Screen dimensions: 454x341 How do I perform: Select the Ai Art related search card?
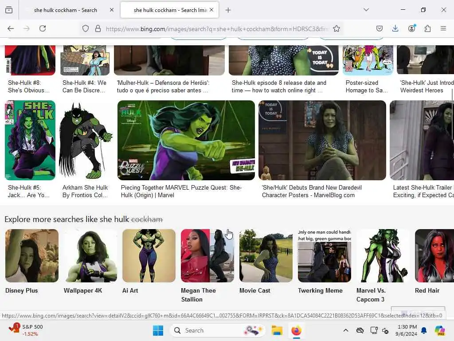[149, 262]
